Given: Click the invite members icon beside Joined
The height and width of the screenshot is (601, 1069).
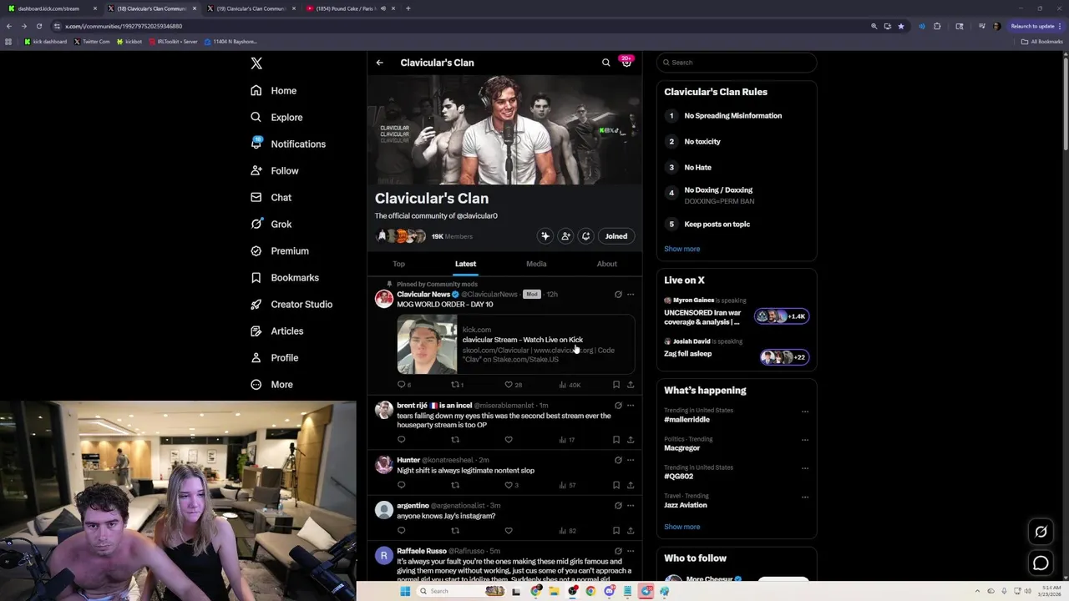Looking at the screenshot, I should coord(565,236).
